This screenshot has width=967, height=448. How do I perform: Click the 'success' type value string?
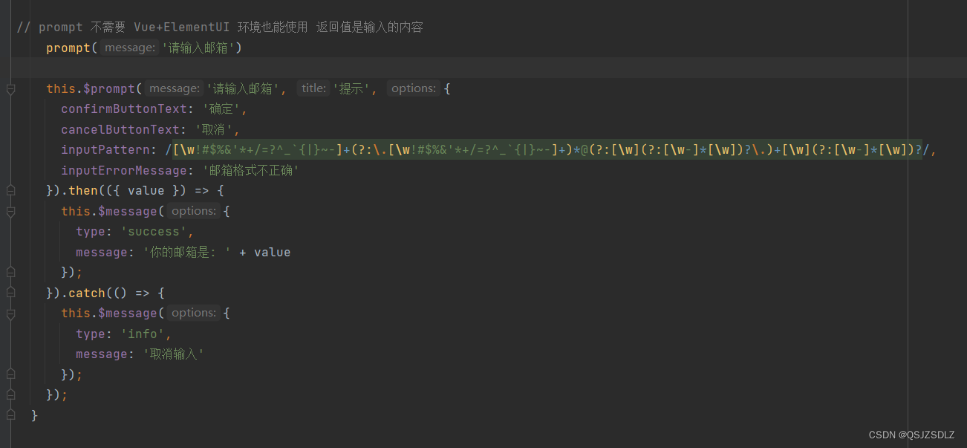154,231
